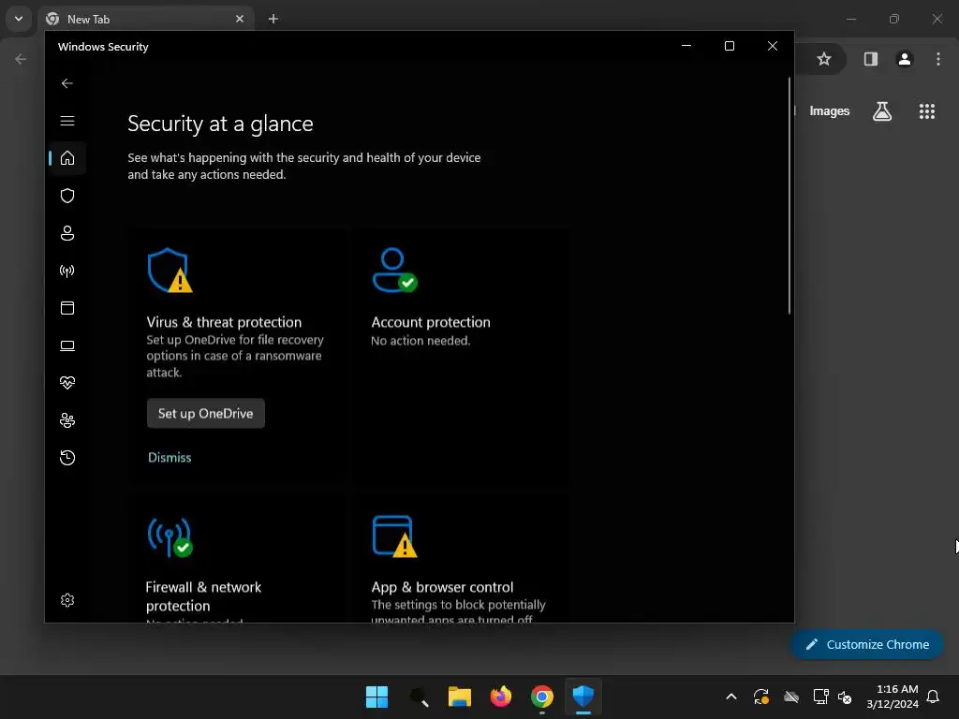Open Chrome tab search dropdown arrow
This screenshot has height=719, width=959.
(19, 19)
